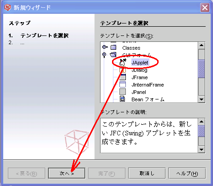213x186 pixels.
Task: Click template tree scrollbar down arrow
Action: 201,99
